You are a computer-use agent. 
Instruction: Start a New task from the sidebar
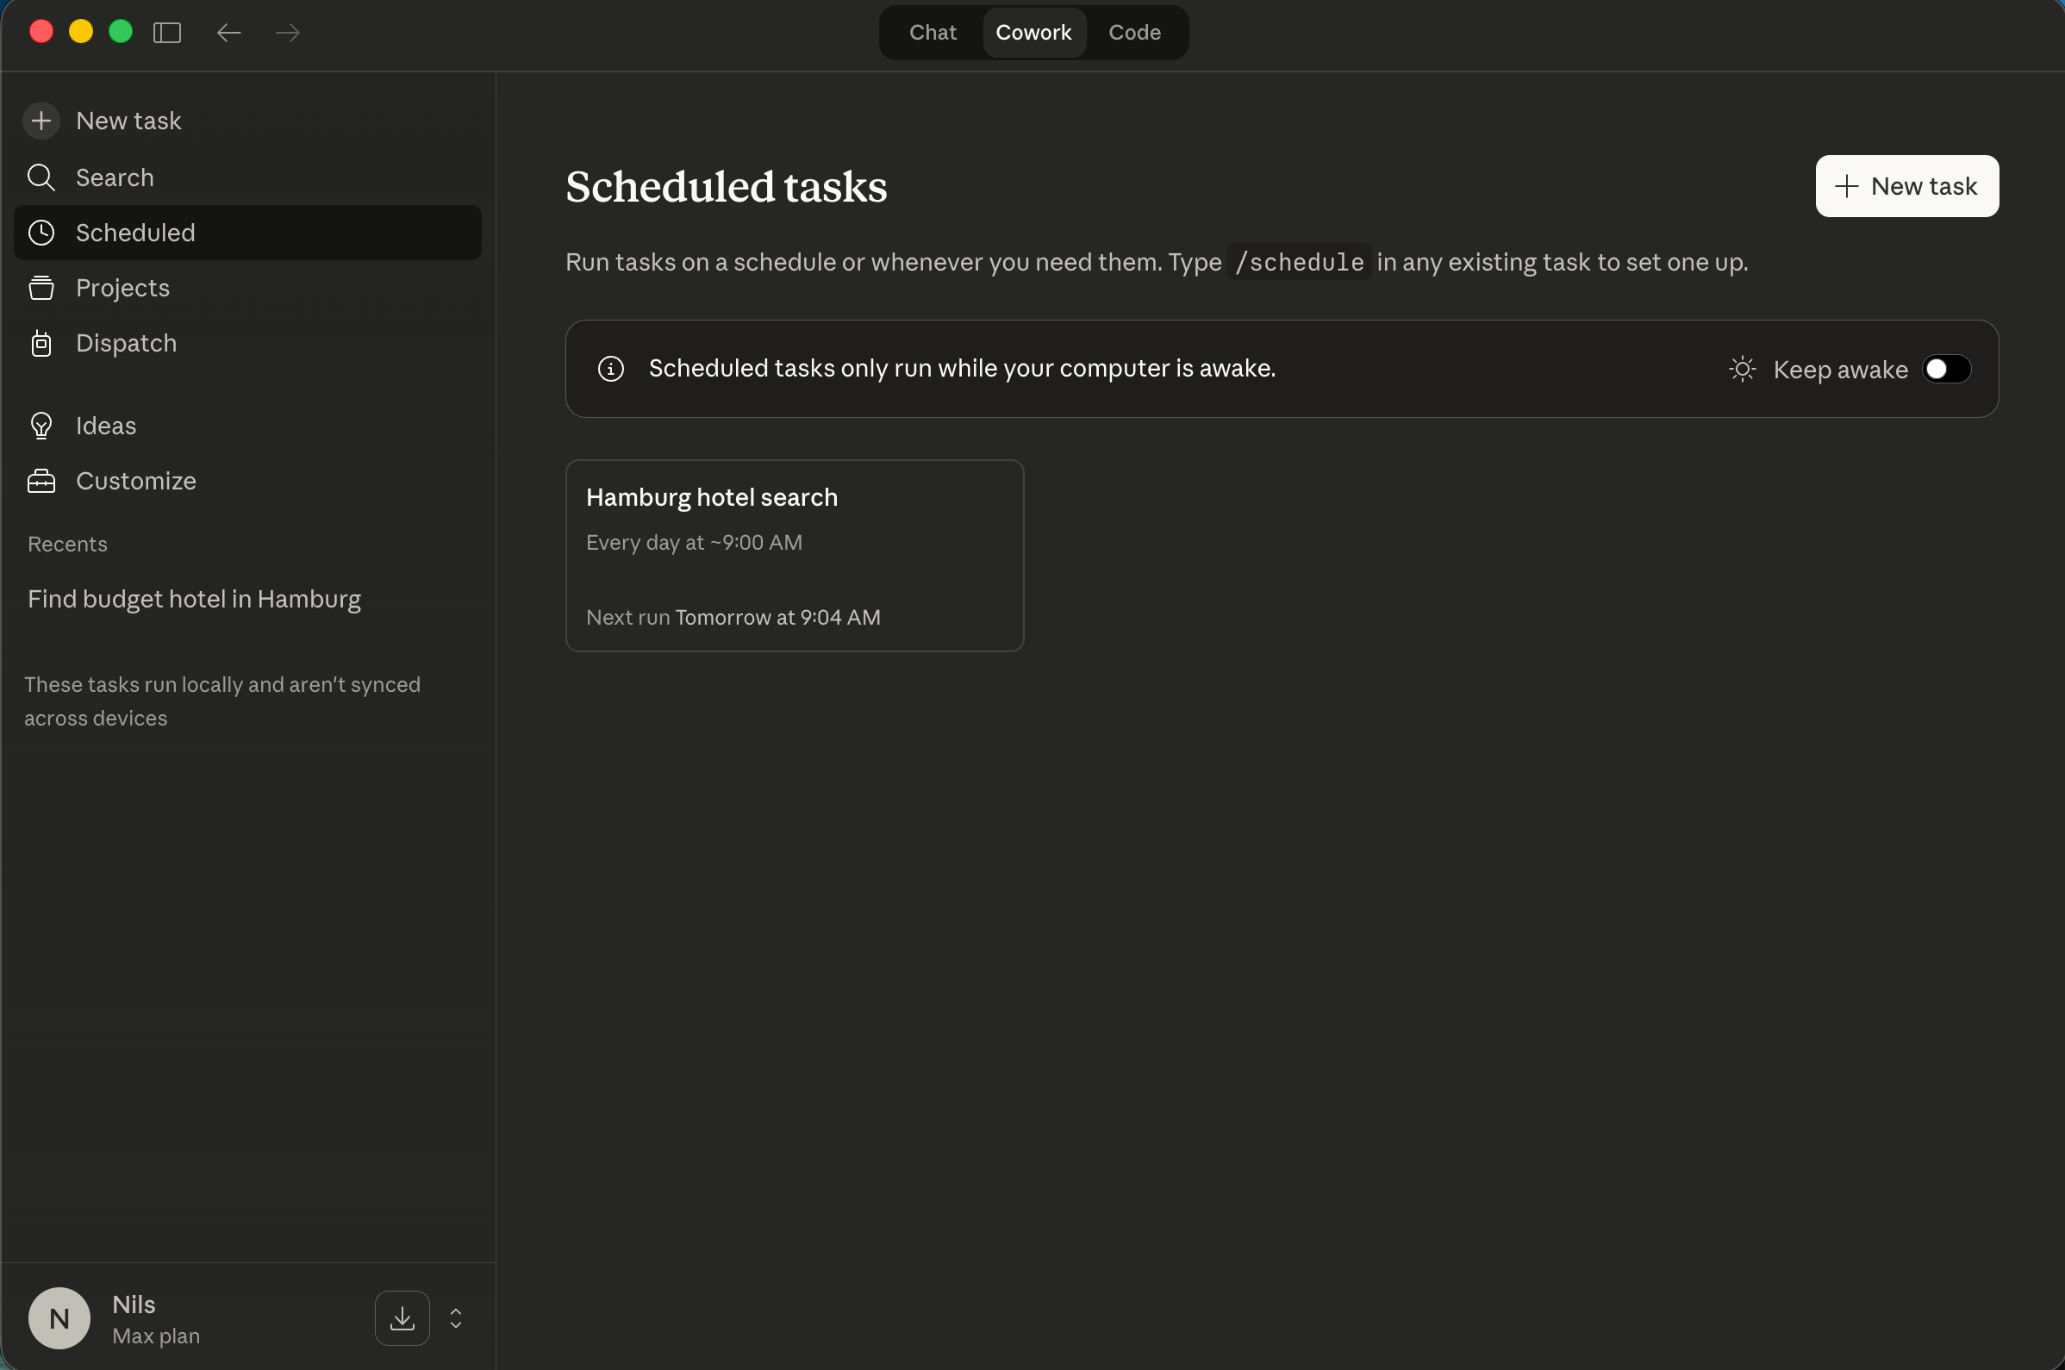[x=248, y=121]
